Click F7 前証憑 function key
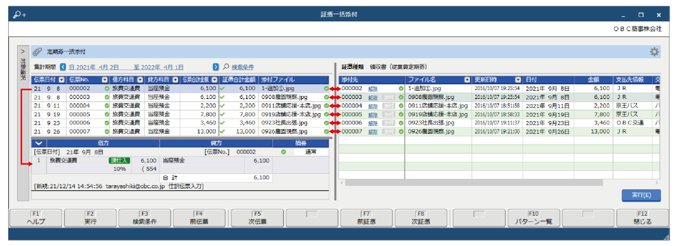The image size is (677, 246). pyautogui.click(x=366, y=218)
